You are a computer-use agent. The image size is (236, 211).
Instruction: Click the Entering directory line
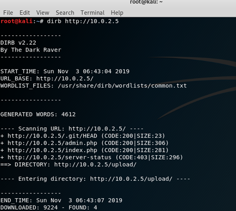point(95,179)
